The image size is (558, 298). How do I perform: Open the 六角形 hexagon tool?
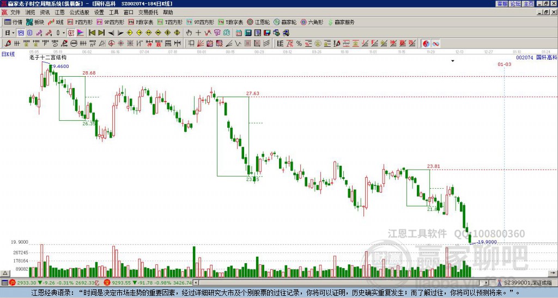312,22
